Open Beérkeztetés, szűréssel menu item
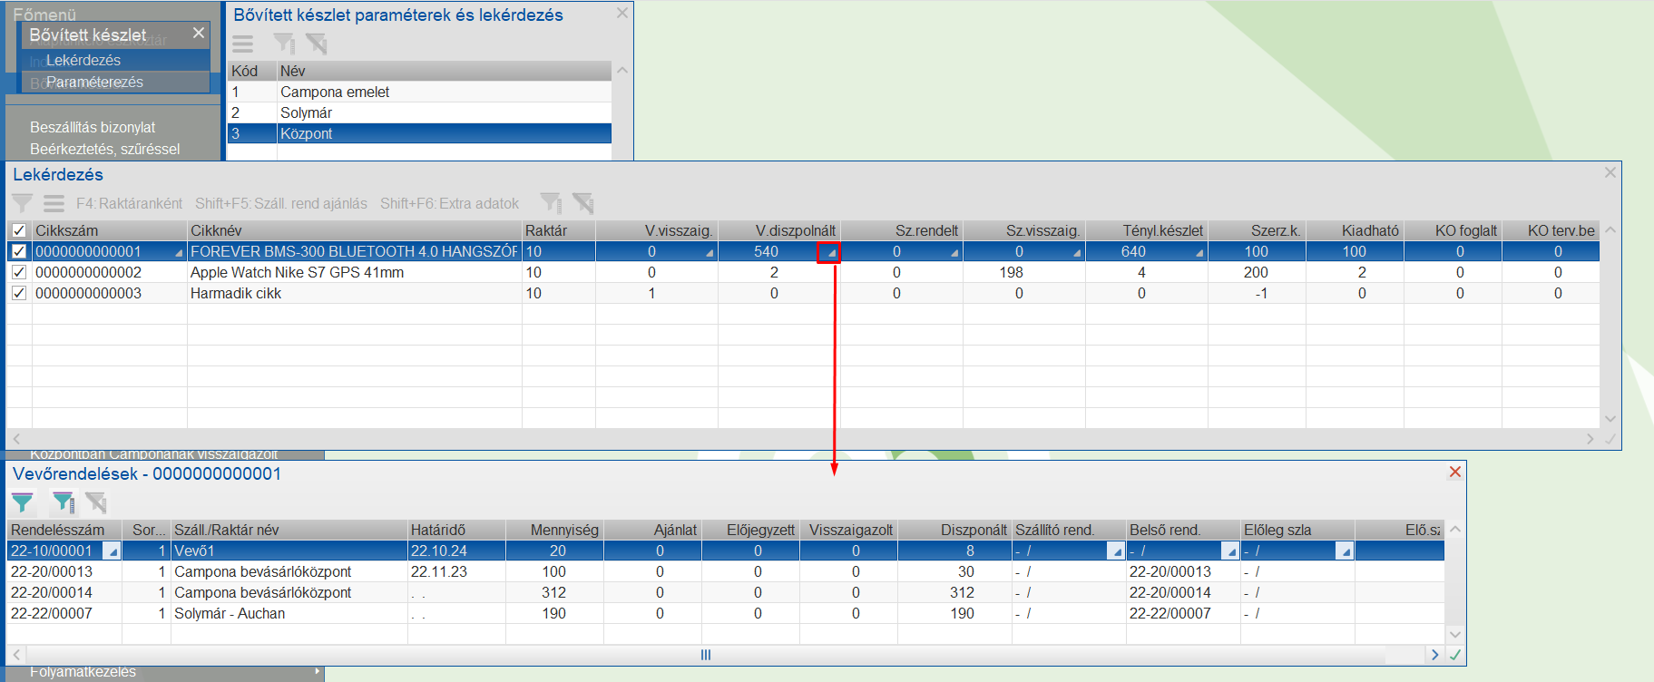 (x=105, y=149)
